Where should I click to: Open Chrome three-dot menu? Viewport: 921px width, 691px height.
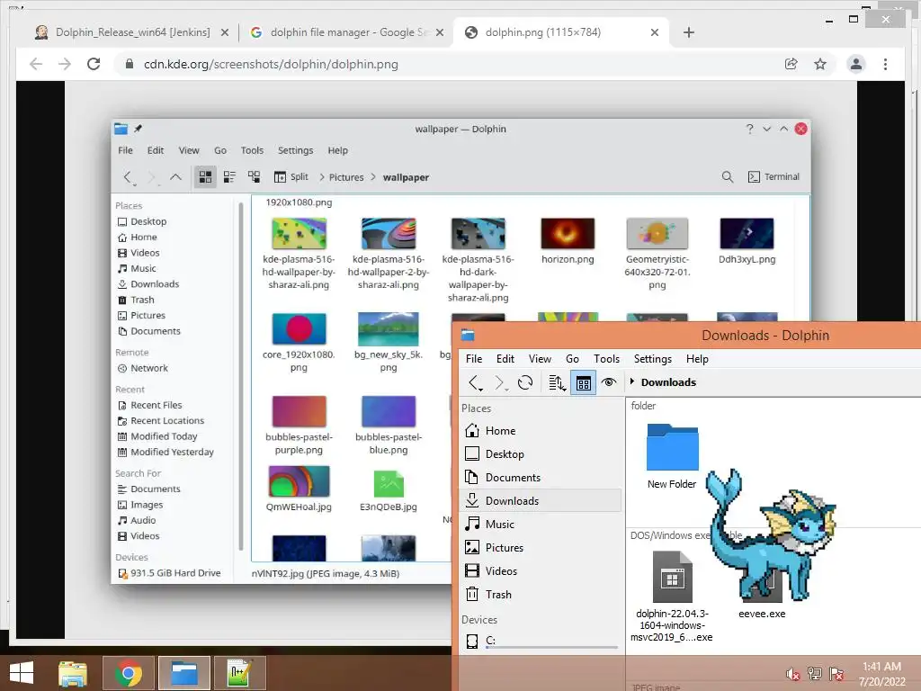885,64
